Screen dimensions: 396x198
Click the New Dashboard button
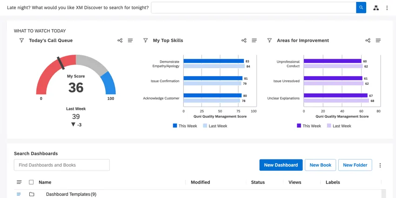point(281,165)
